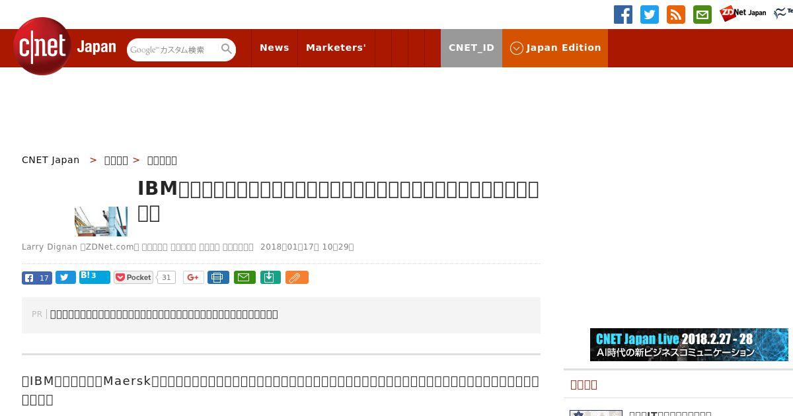The width and height of the screenshot is (793, 416).
Task: Go to CNET Japan breadcrumb link
Action: 51,160
